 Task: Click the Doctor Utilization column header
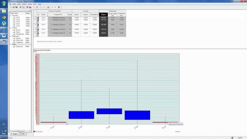pyautogui.click(x=112, y=14)
